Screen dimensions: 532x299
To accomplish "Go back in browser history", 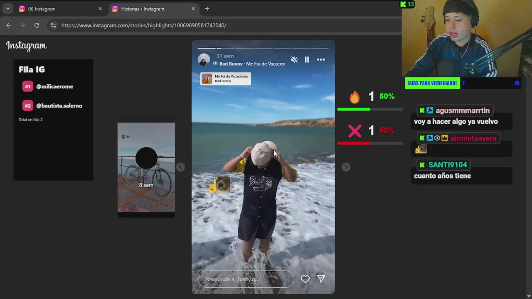I will coord(9,25).
